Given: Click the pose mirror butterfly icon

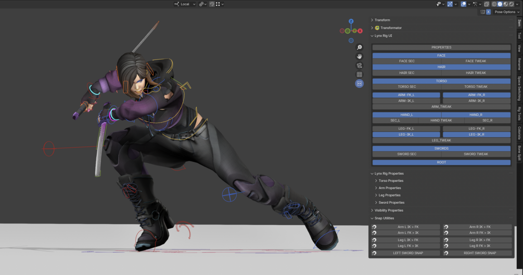Looking at the screenshot, I should (482, 11).
